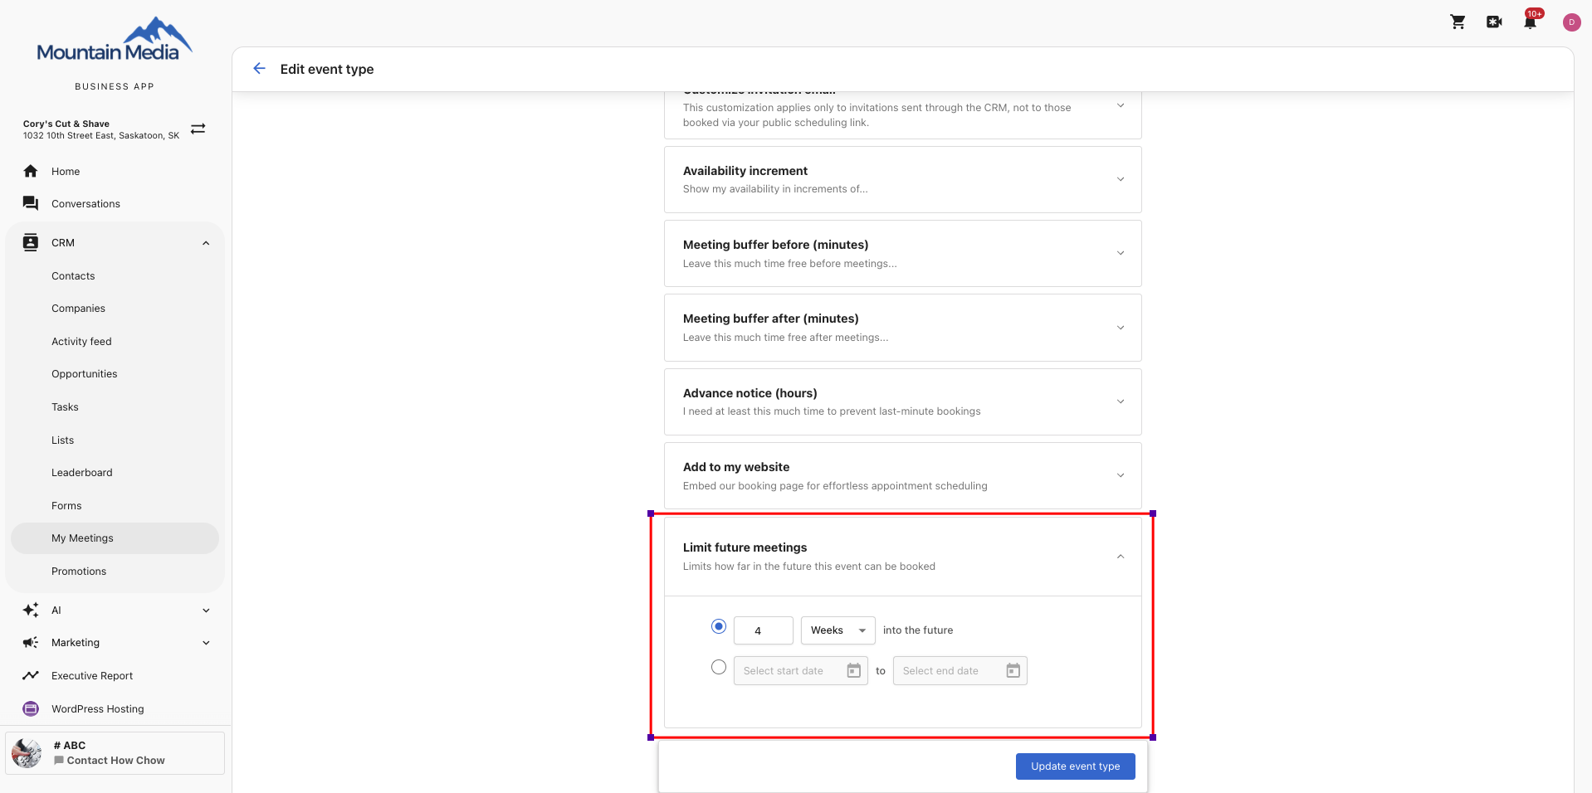1592x793 pixels.
Task: Select the weeks into the future radio
Action: pos(719,626)
